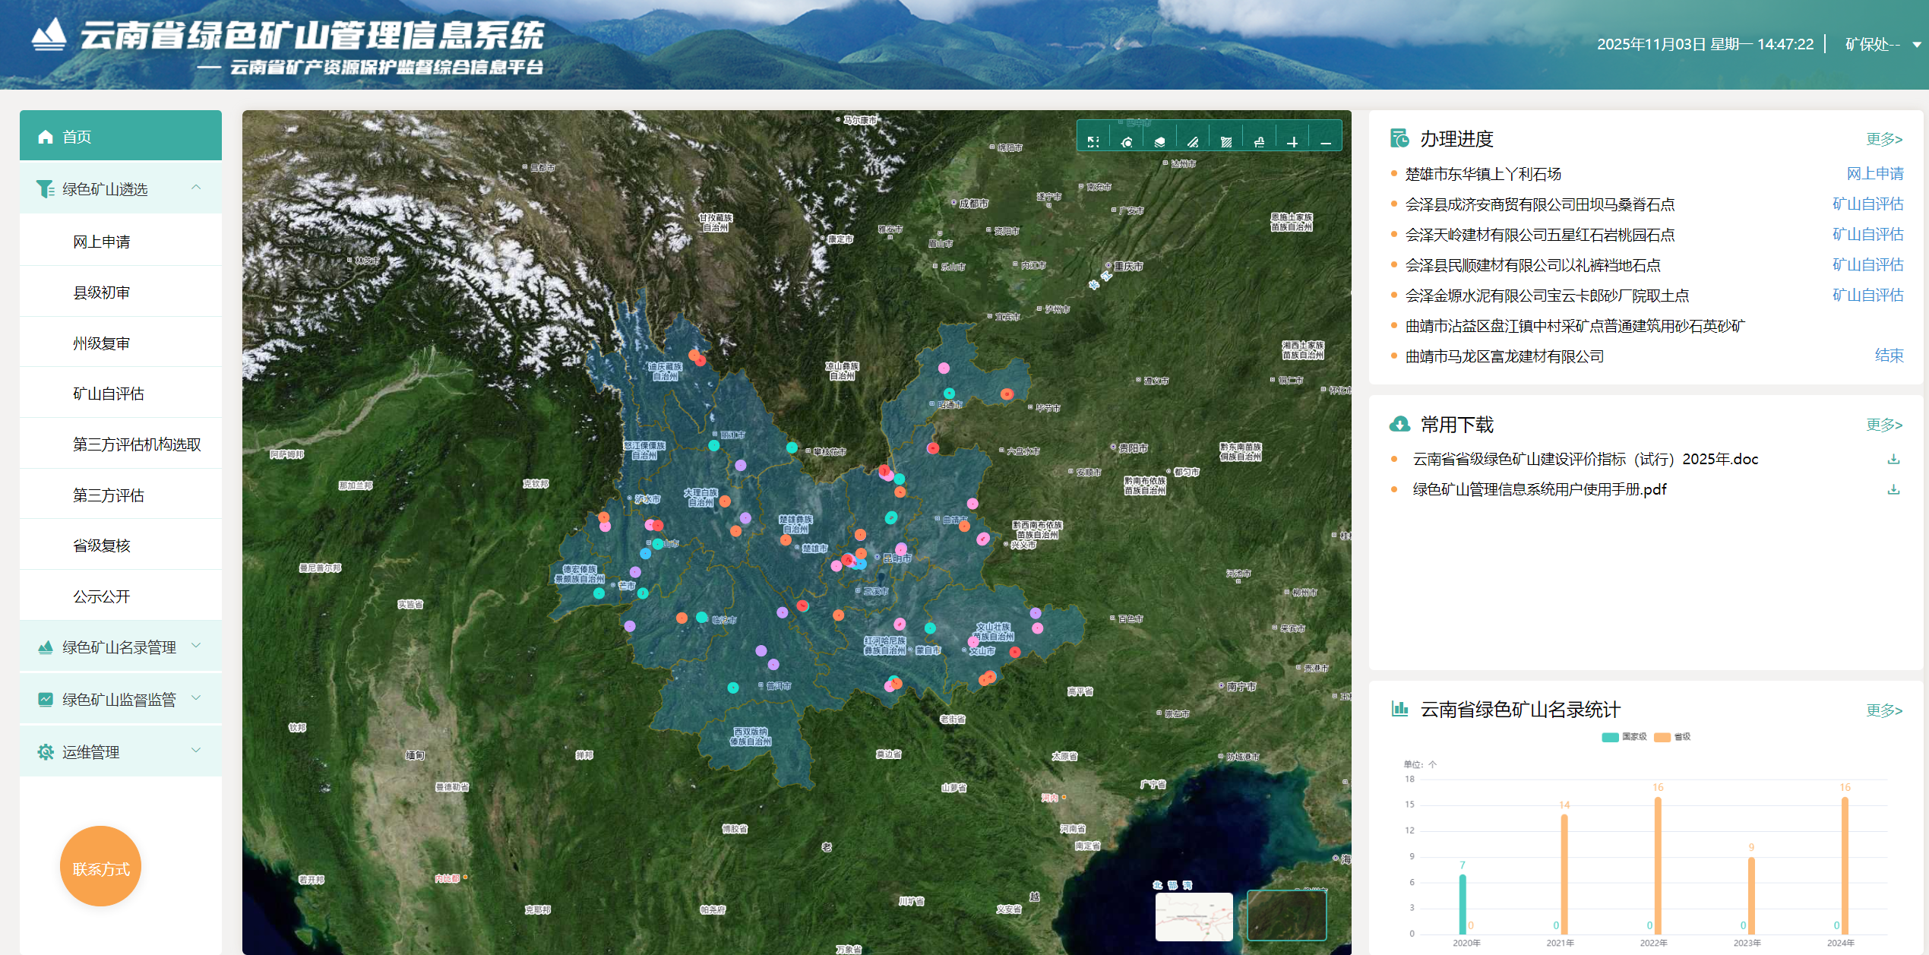The image size is (1929, 955).
Task: Open the 网上申请 menu item
Action: [102, 242]
